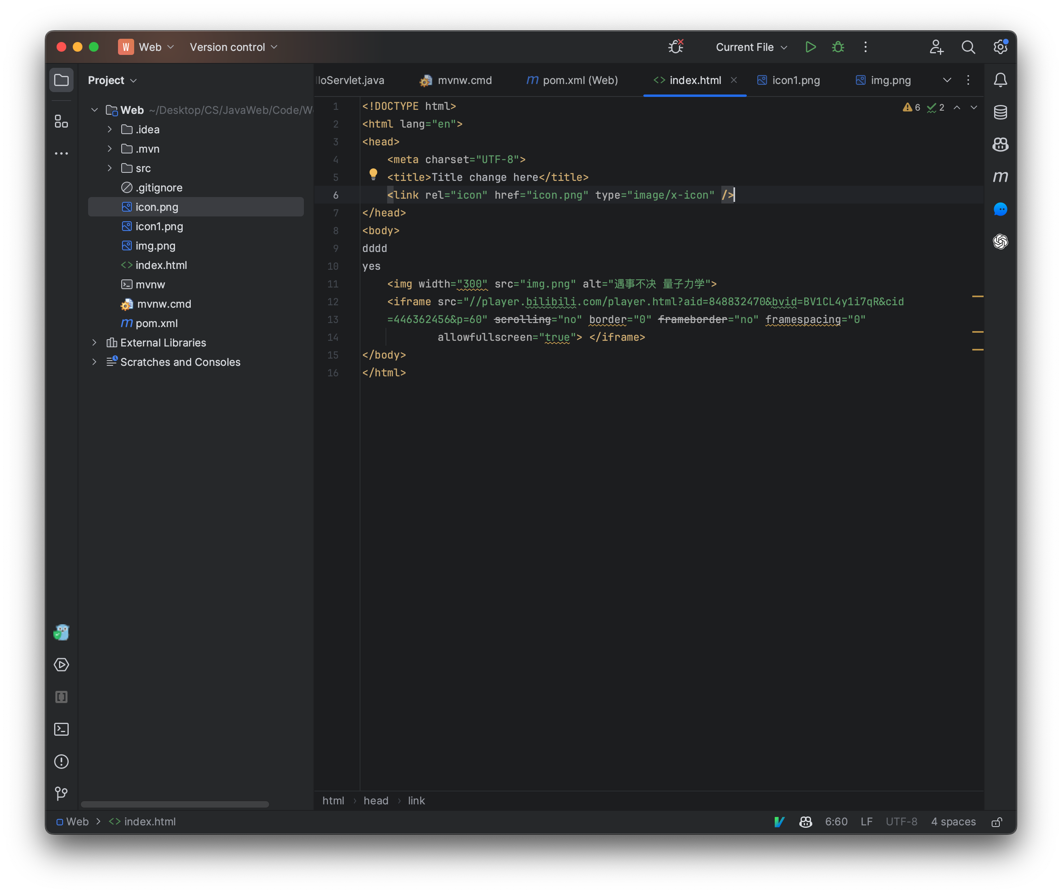Open the Database tool window

(1000, 112)
